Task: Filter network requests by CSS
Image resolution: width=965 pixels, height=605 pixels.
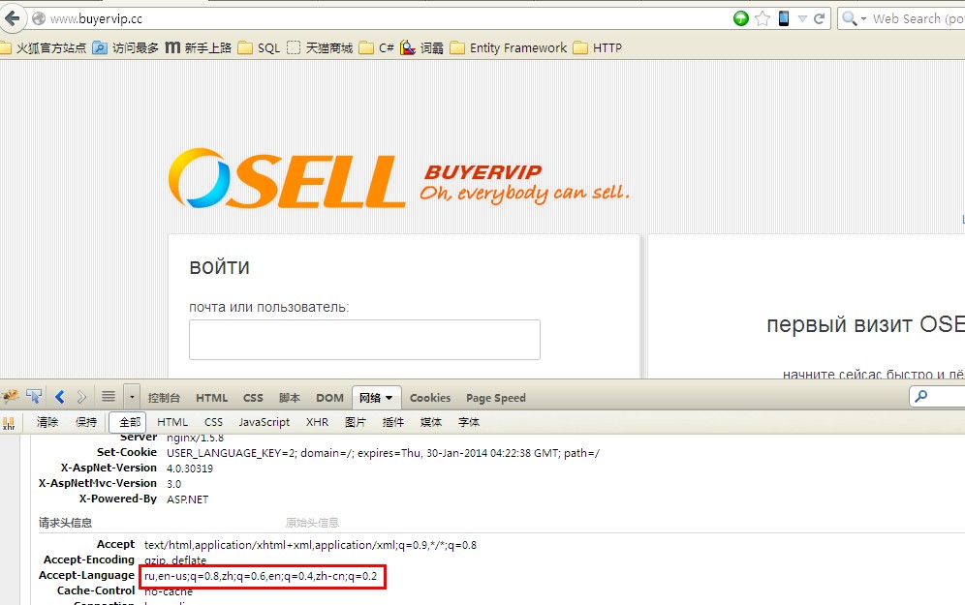Action: point(213,422)
